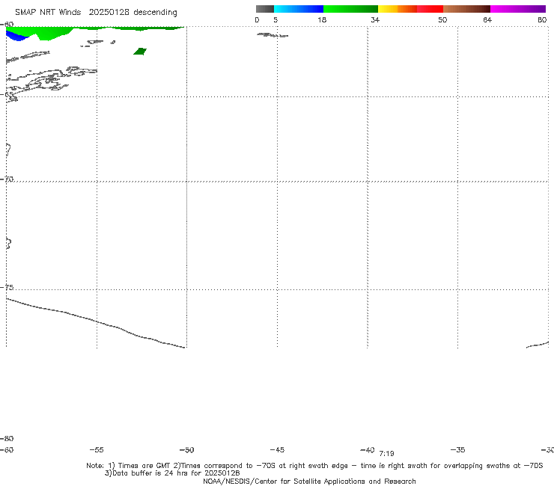Click the 'Note: 1) Times are GMT' footnote line
554x486 pixels.
tap(314, 466)
